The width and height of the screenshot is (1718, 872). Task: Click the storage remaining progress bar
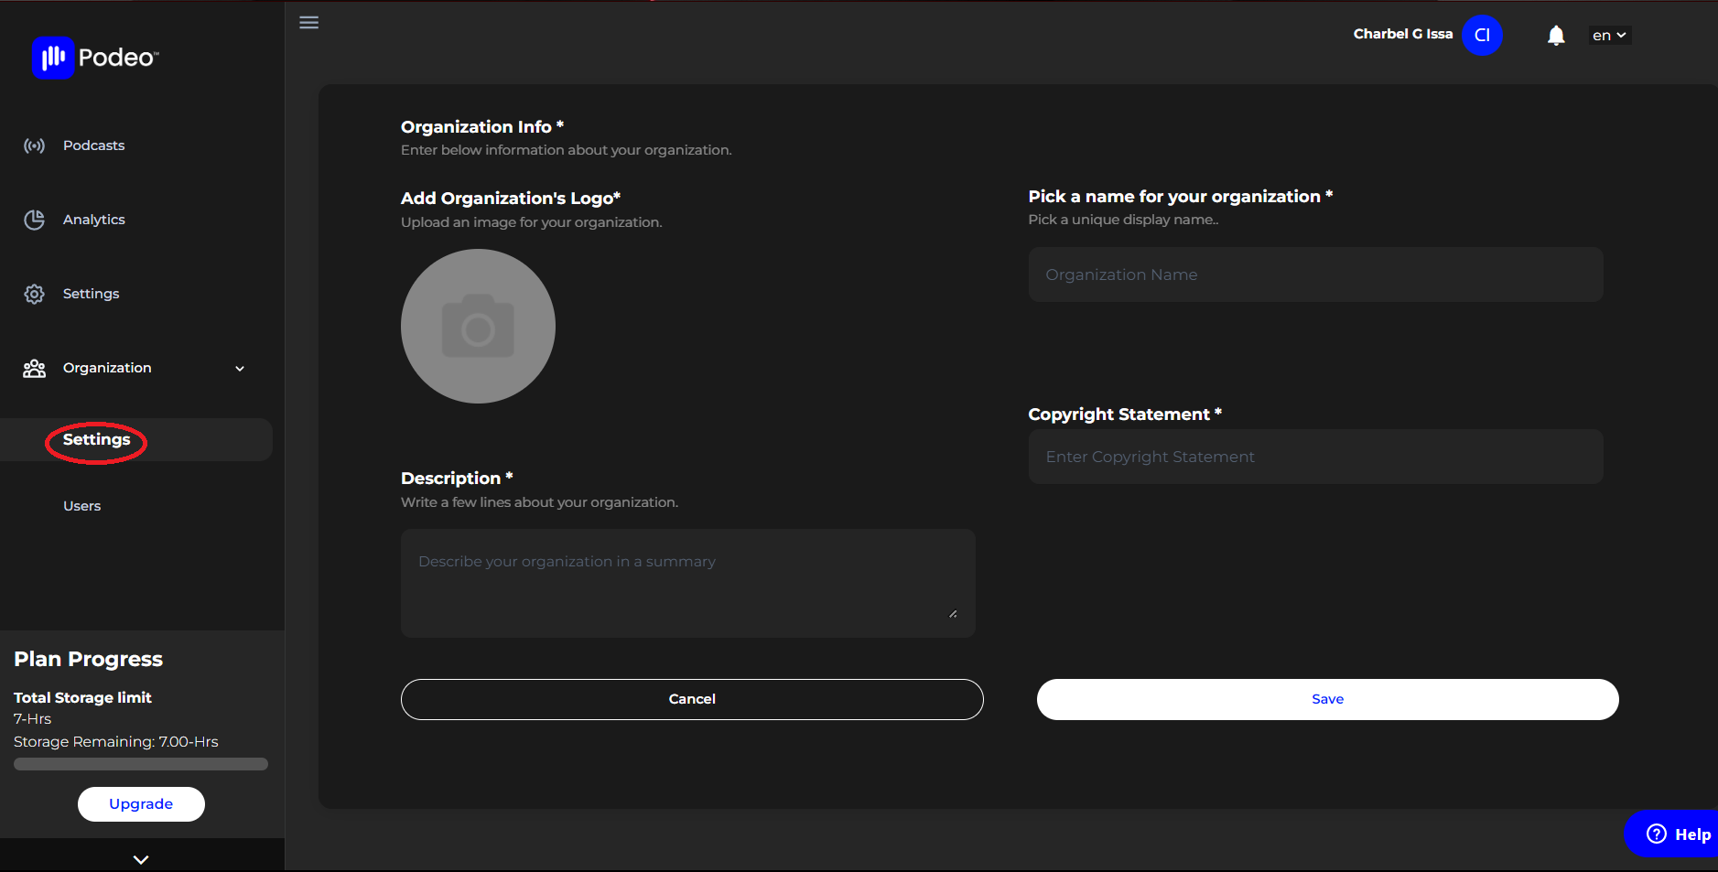(139, 763)
